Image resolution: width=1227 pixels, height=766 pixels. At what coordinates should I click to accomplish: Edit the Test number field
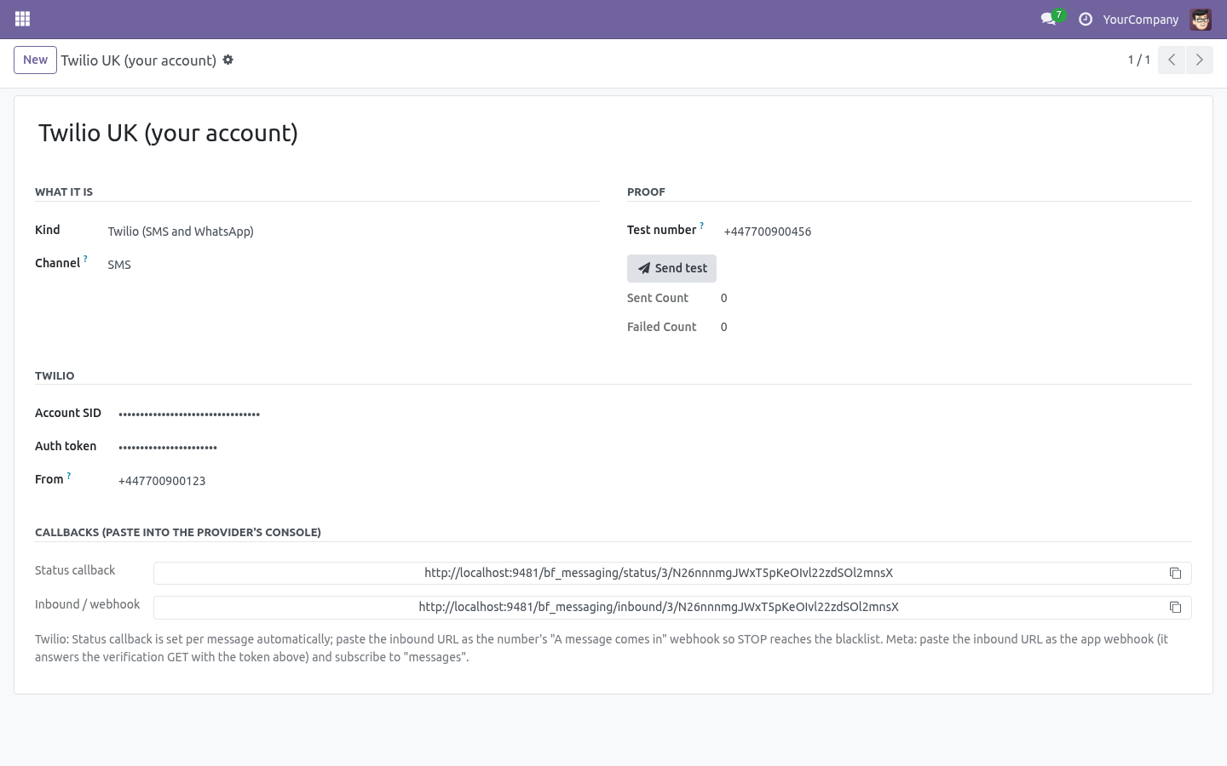pos(954,232)
